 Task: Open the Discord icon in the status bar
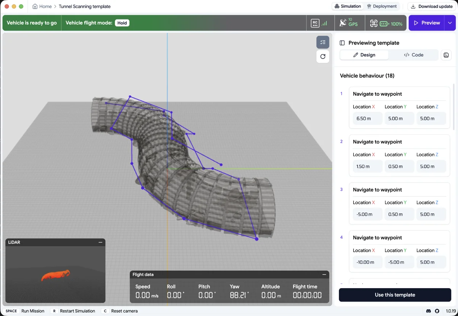pos(429,311)
